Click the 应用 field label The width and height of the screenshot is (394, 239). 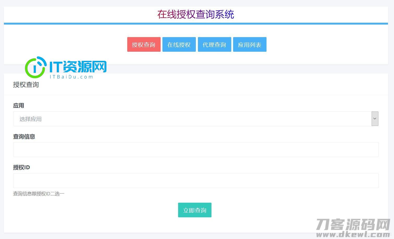[19, 106]
